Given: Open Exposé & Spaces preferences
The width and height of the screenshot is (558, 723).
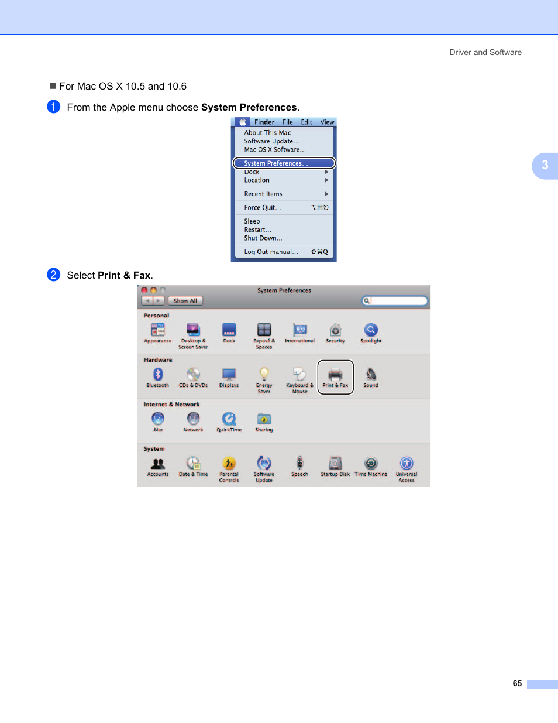Looking at the screenshot, I should point(264,336).
